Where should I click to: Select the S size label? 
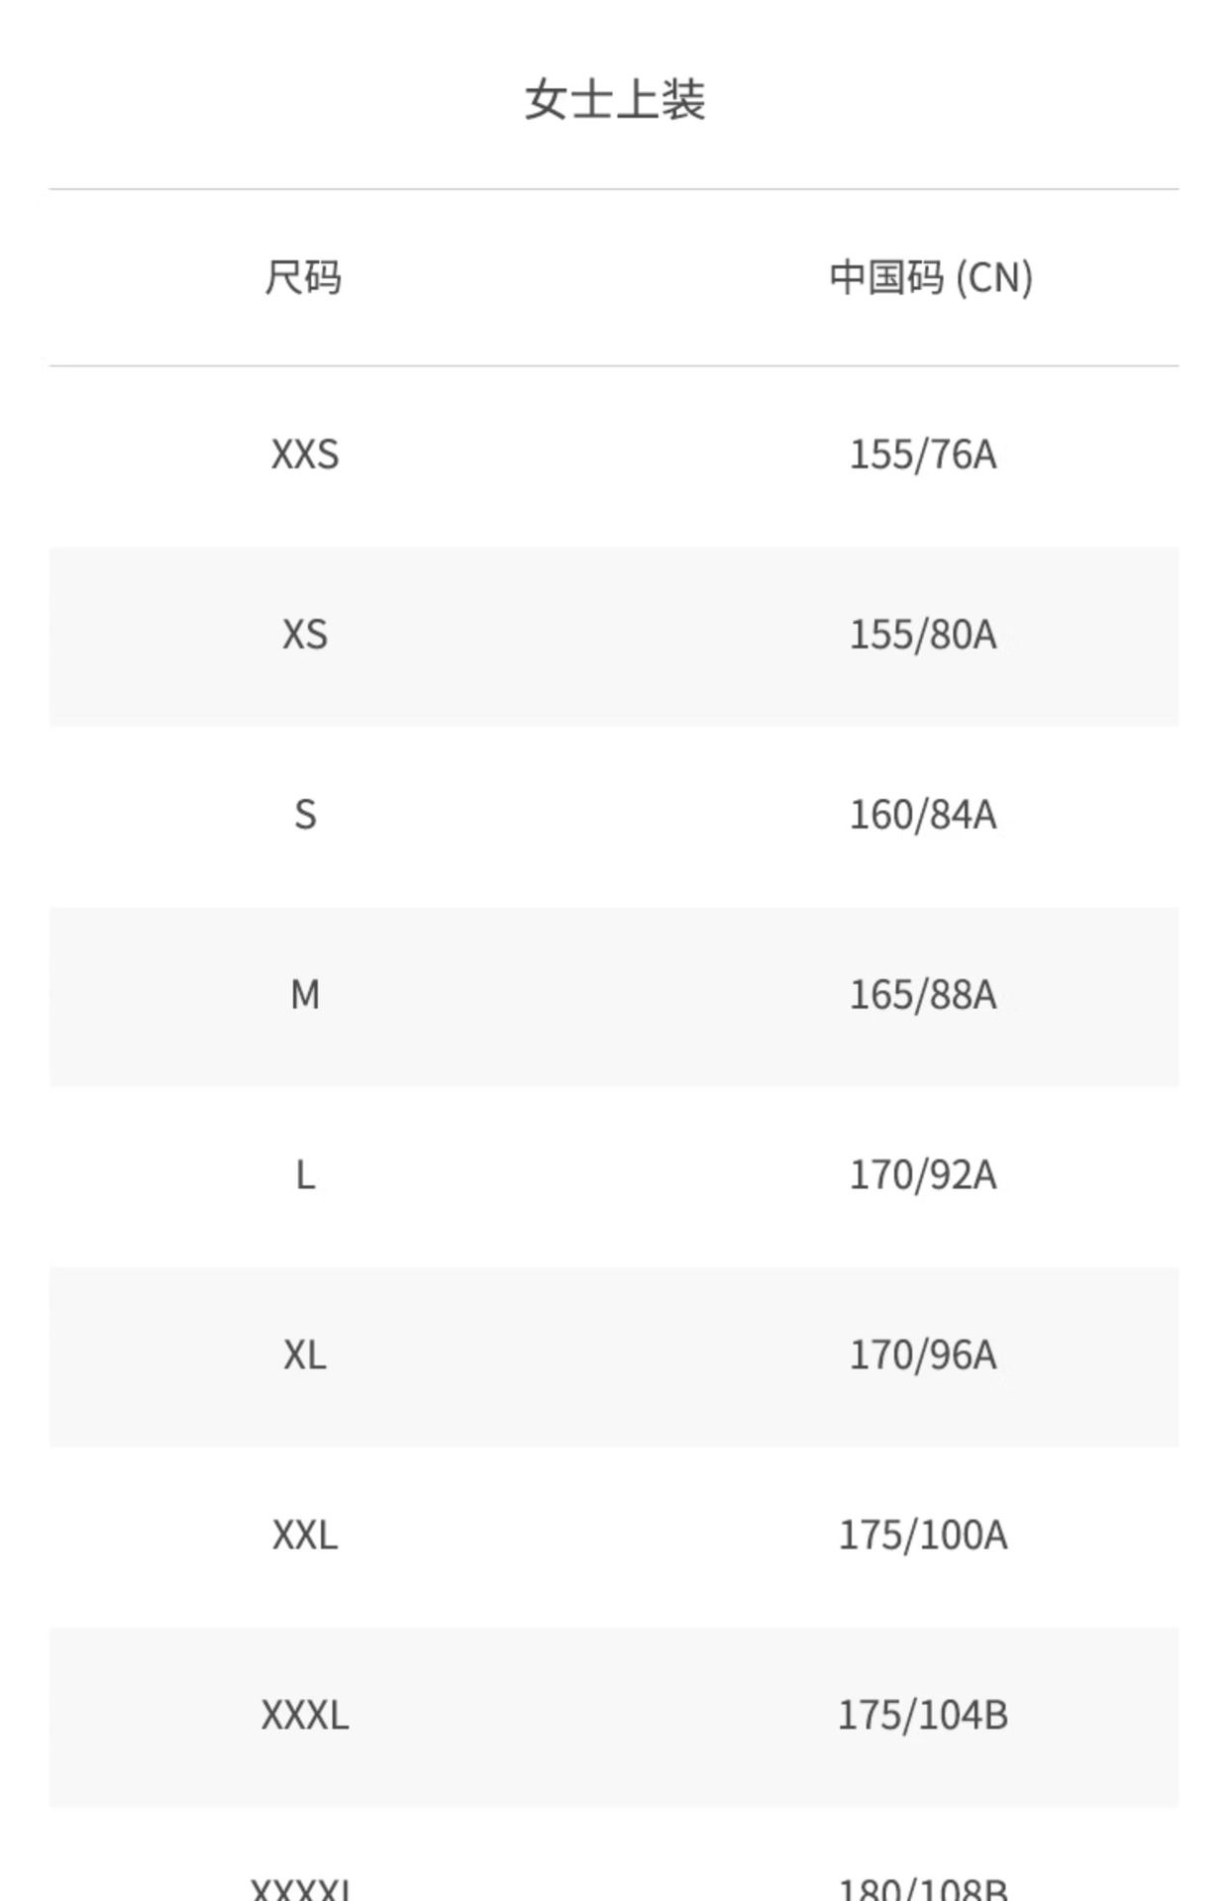click(x=305, y=816)
